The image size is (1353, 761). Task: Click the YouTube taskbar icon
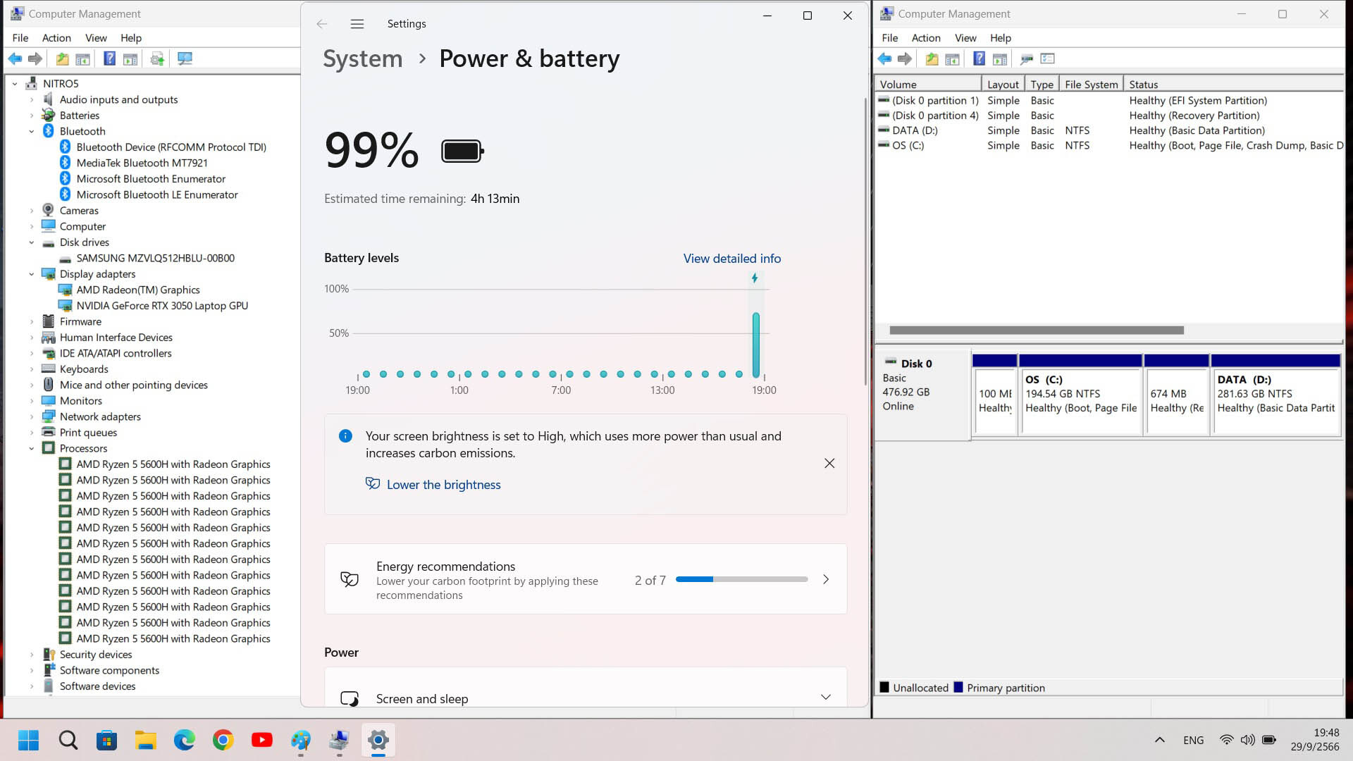click(x=262, y=740)
